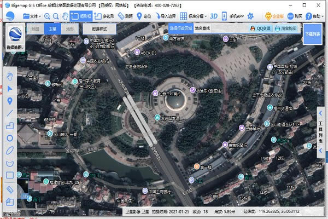Switch map layer to 卫星 (satellite)
Viewport: 328px width, 219px height.
[x=51, y=27]
